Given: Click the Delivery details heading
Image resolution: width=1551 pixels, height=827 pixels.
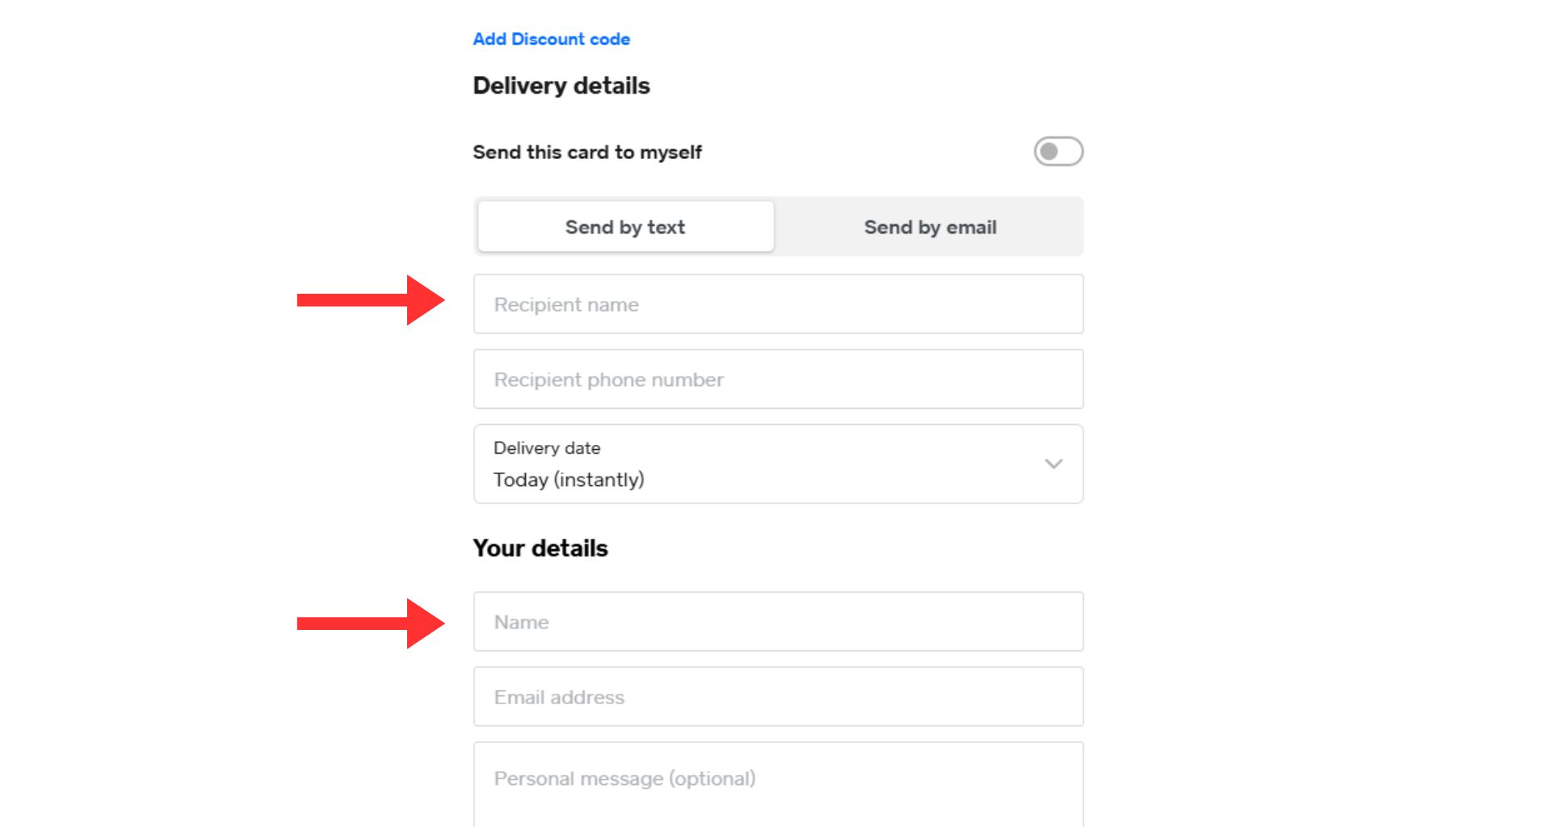Looking at the screenshot, I should 561,86.
